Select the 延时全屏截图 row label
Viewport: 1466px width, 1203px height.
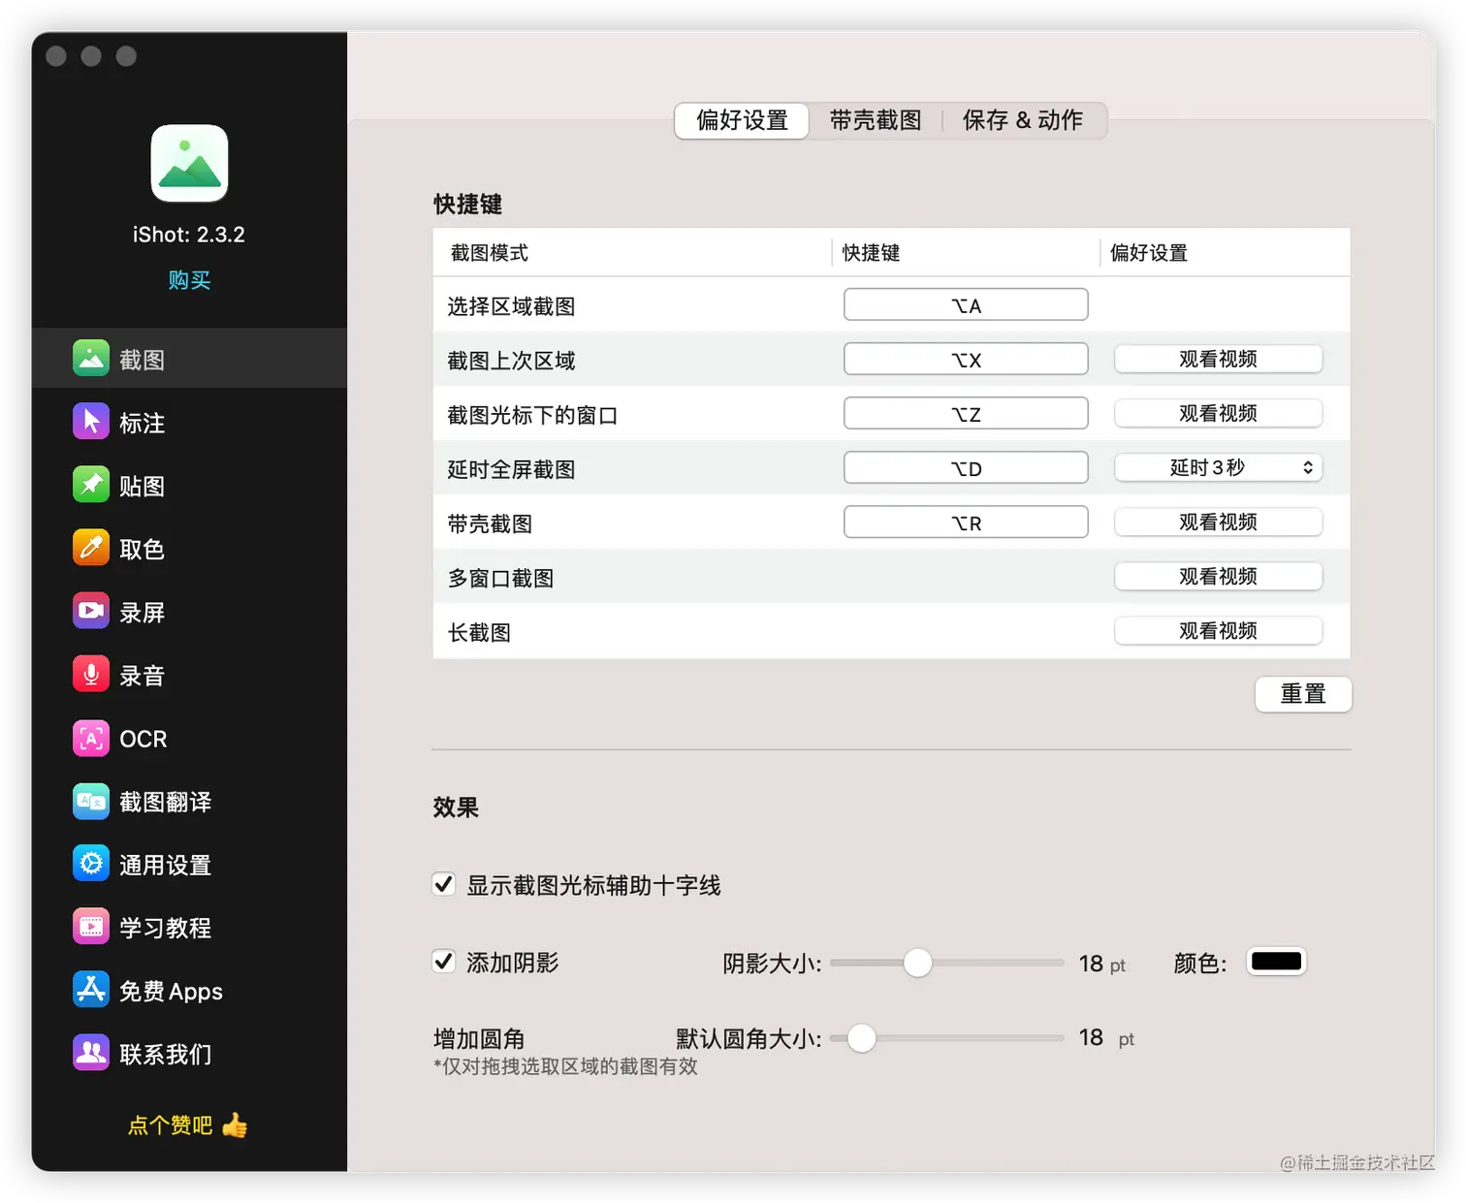(511, 469)
